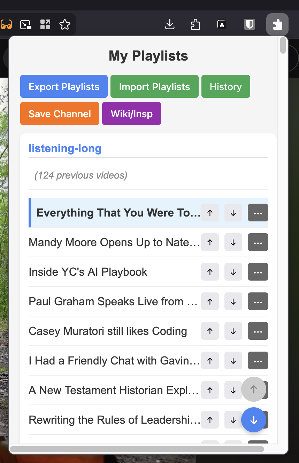Click the blue floating scroll-down circle button
This screenshot has width=299, height=463.
pos(254,420)
